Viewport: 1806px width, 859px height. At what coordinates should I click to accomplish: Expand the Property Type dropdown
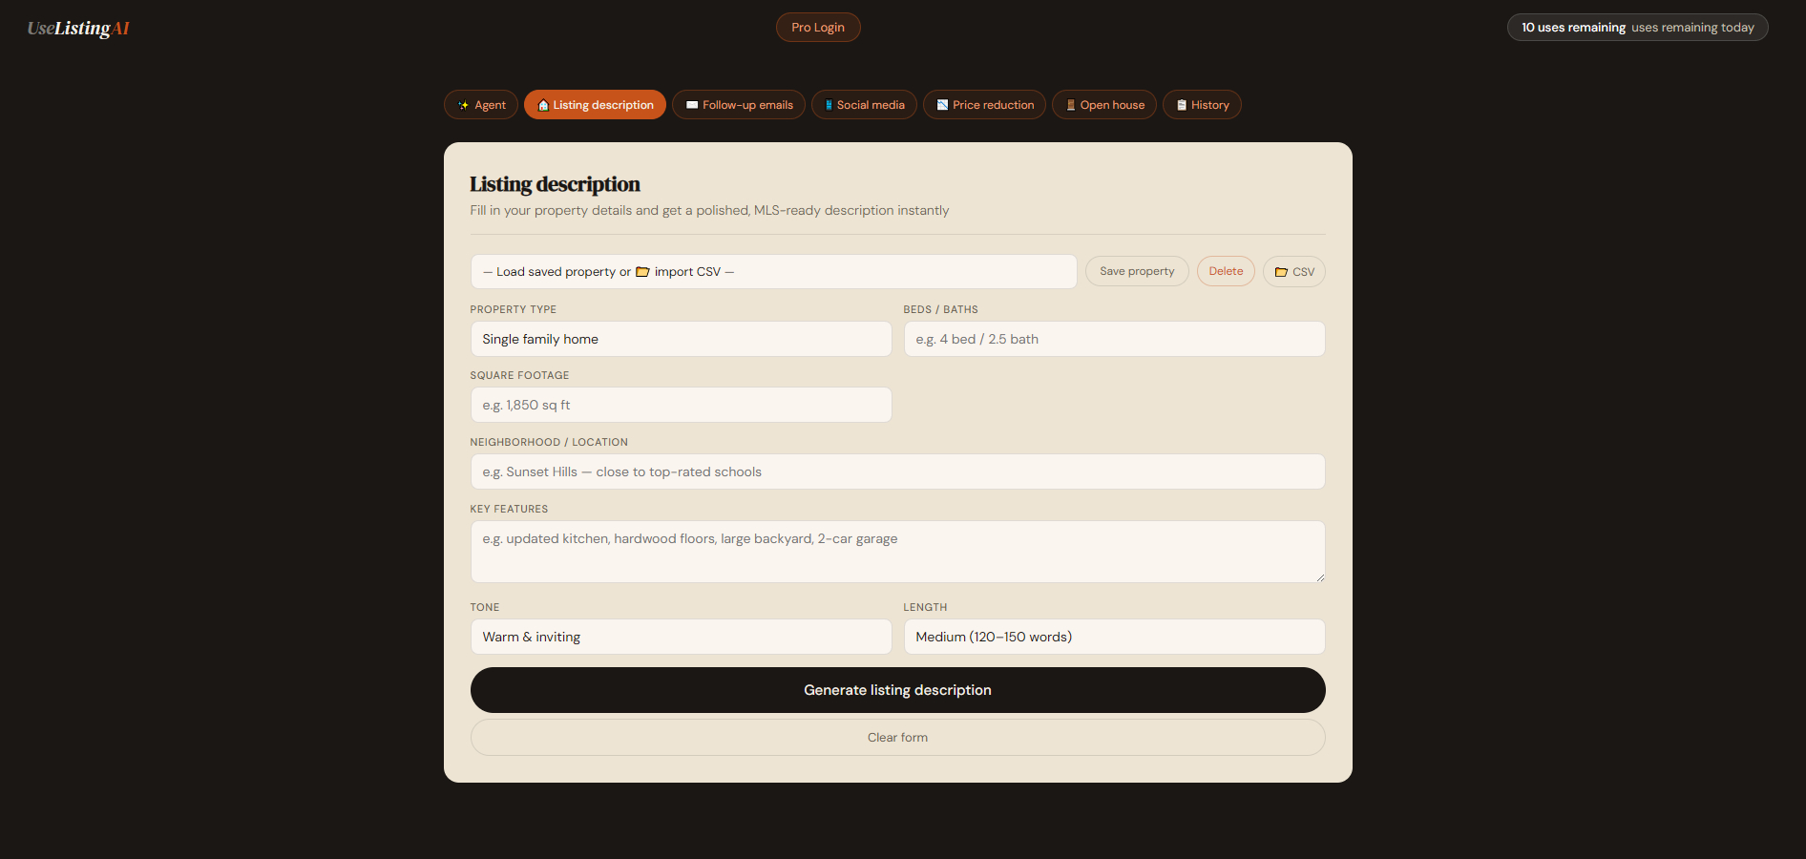pos(681,339)
